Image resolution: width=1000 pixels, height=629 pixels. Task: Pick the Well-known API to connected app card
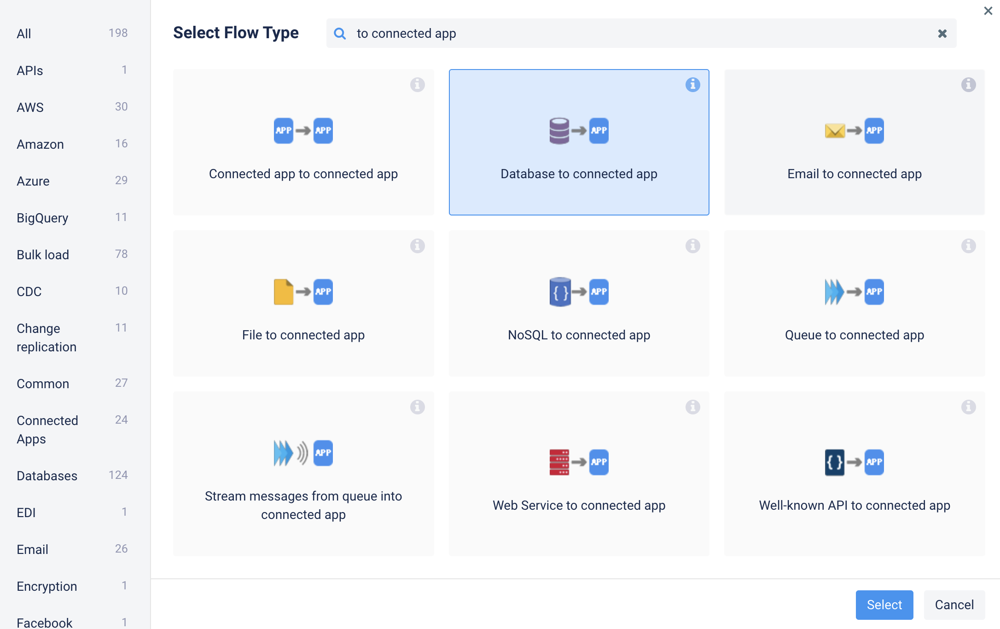tap(854, 474)
